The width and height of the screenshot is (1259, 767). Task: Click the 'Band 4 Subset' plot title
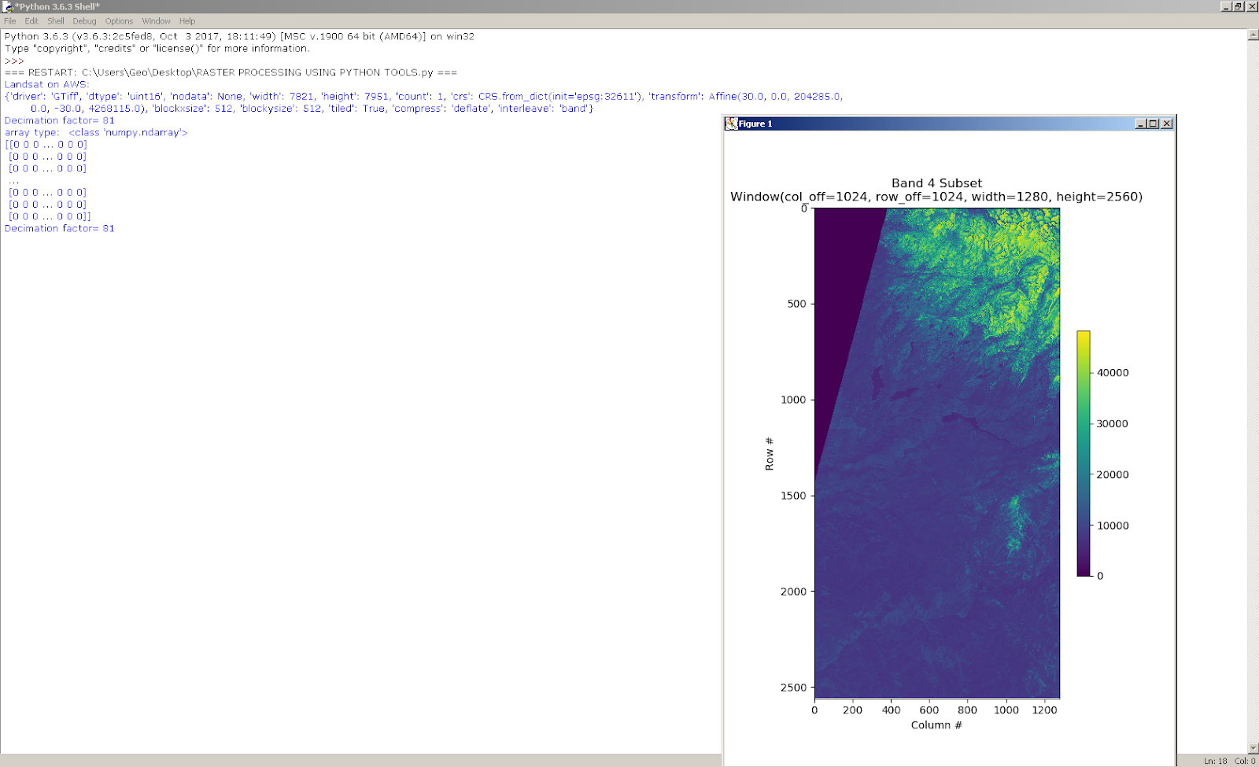936,183
